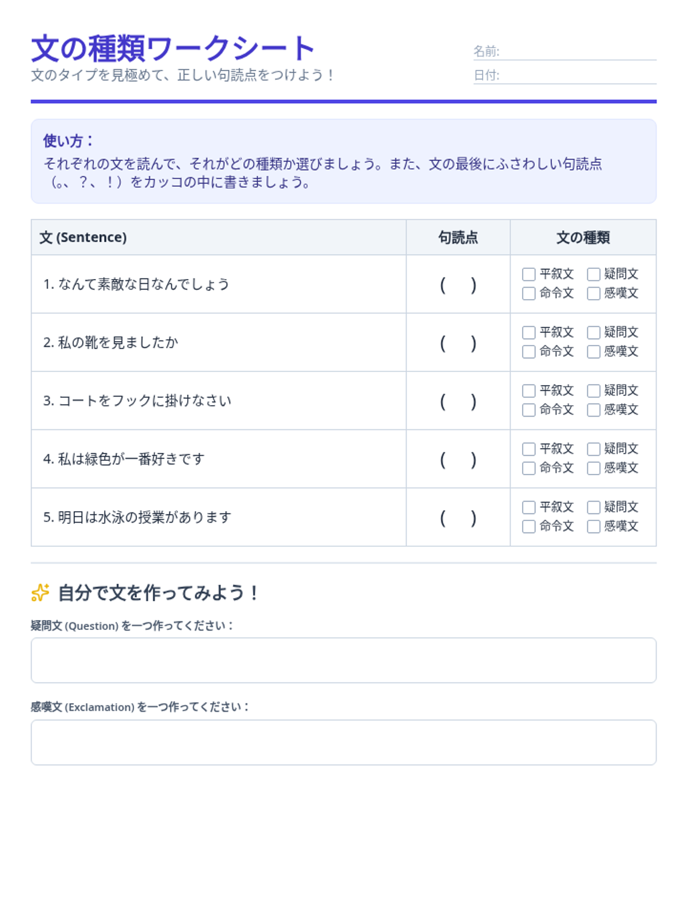Check 平叙文 for sentence 4
687x917 pixels.
pos(529,449)
